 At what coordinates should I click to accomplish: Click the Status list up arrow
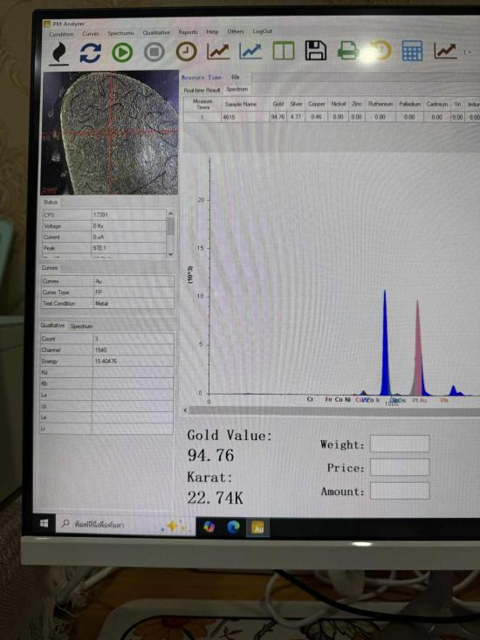click(171, 213)
